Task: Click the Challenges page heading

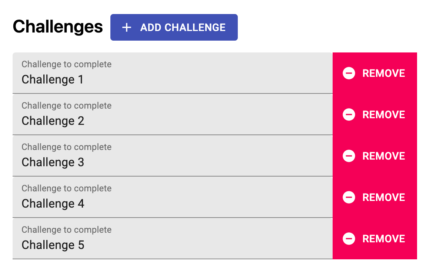Action: [x=58, y=27]
